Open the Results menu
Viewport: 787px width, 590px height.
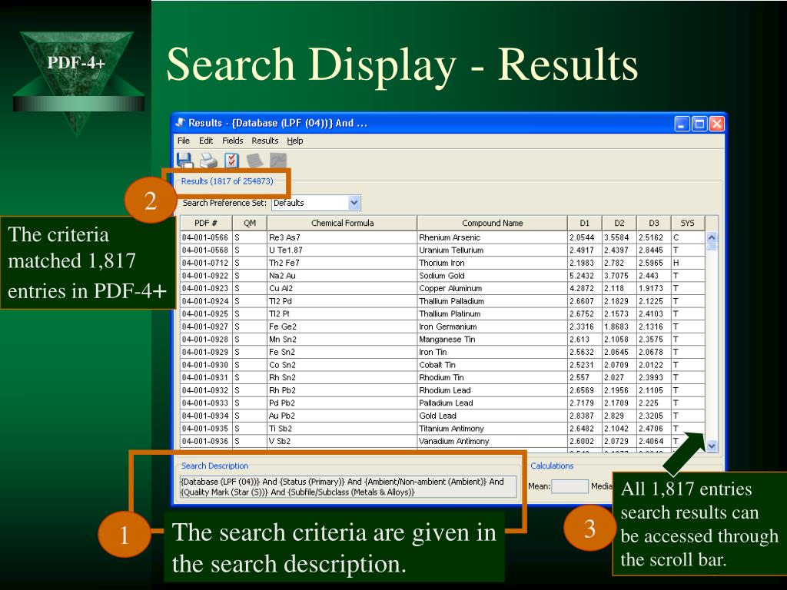click(265, 141)
